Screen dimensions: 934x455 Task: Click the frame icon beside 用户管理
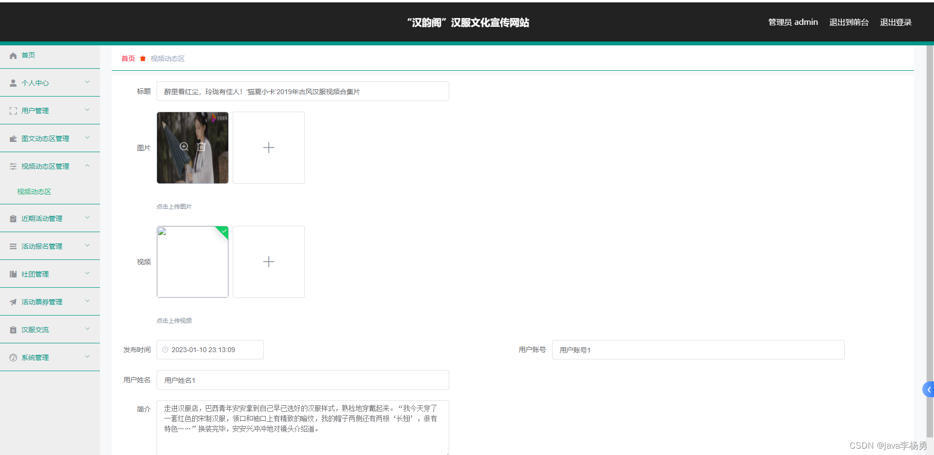[13, 111]
